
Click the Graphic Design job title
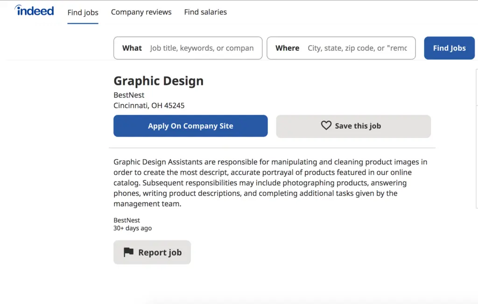point(158,81)
